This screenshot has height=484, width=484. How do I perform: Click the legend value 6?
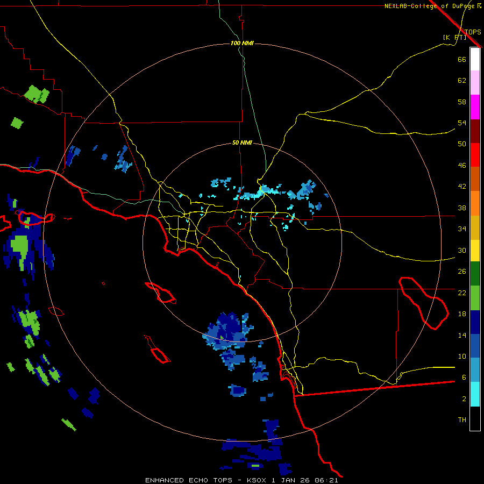click(x=464, y=377)
